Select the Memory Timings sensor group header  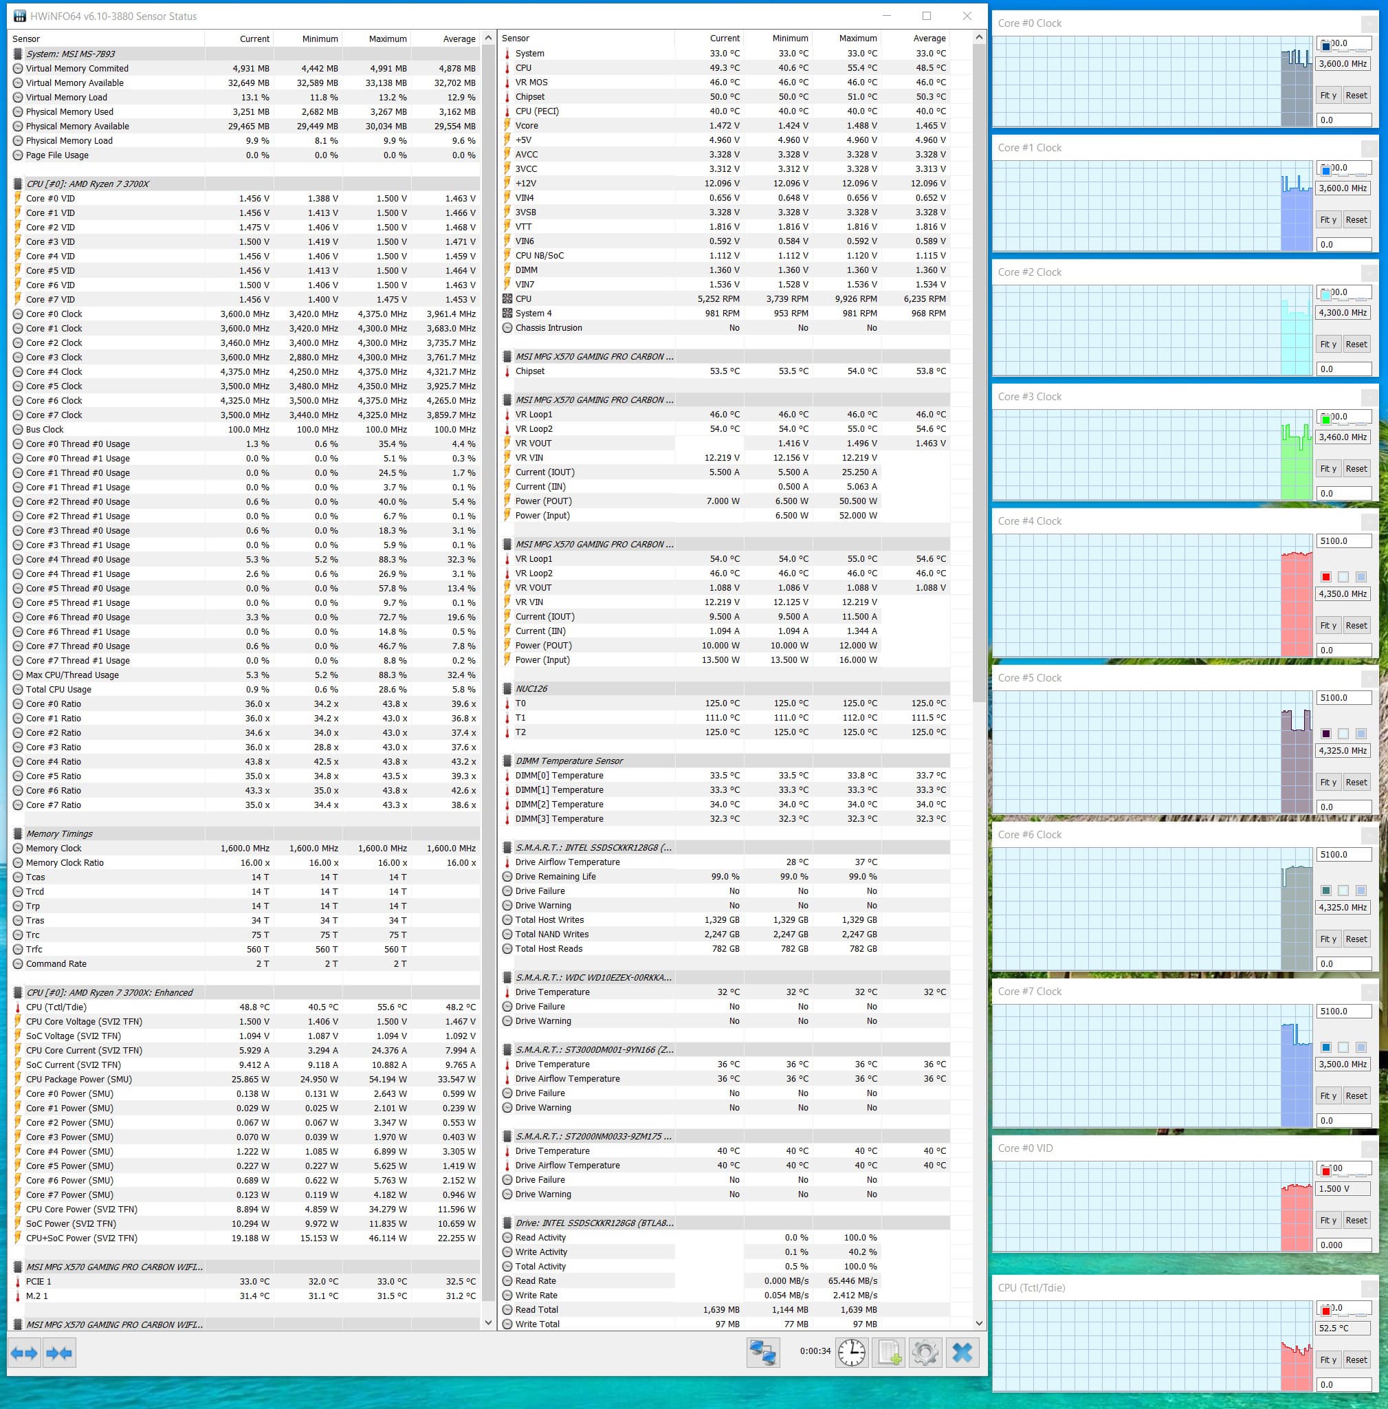coord(59,833)
